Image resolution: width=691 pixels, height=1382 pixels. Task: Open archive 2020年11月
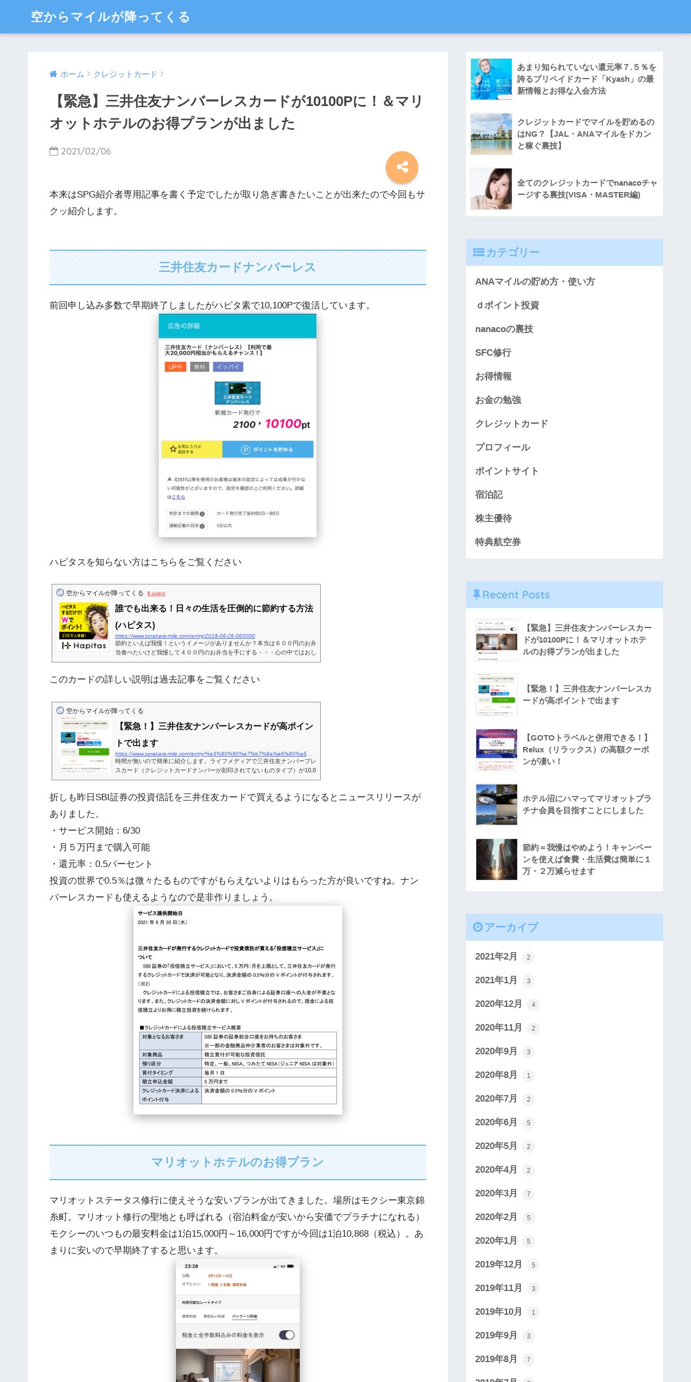(x=498, y=1027)
